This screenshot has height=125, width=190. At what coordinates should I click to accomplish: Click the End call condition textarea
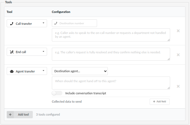111,54
